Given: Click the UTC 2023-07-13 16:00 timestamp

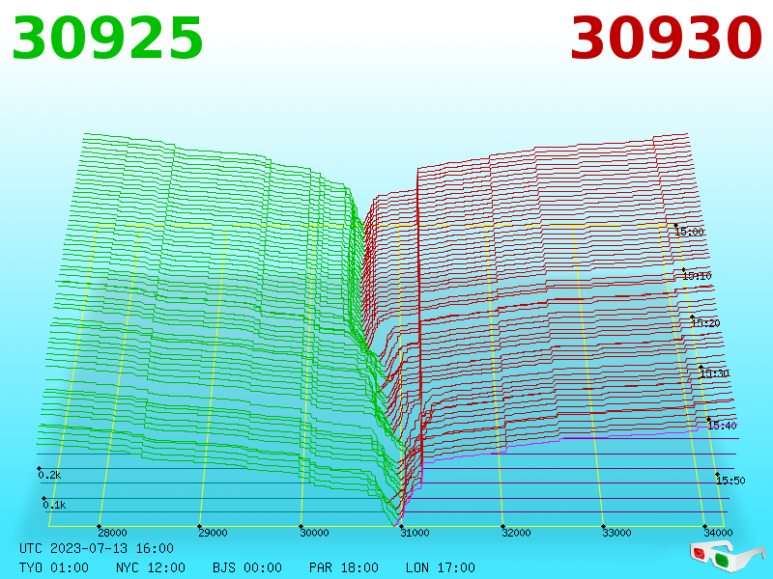Looking at the screenshot, I should [x=97, y=548].
